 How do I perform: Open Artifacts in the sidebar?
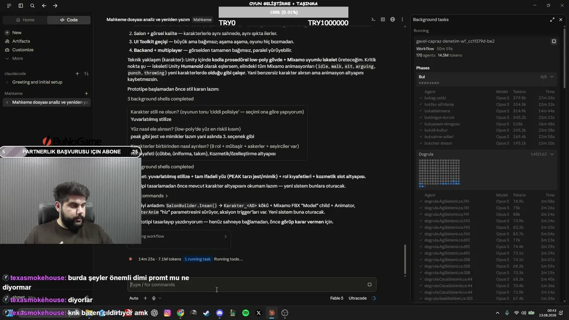[47, 41]
